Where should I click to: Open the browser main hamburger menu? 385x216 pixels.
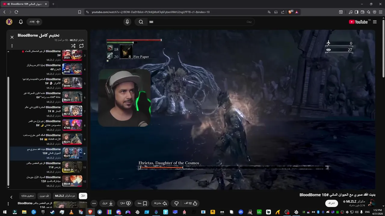[x=380, y=12]
